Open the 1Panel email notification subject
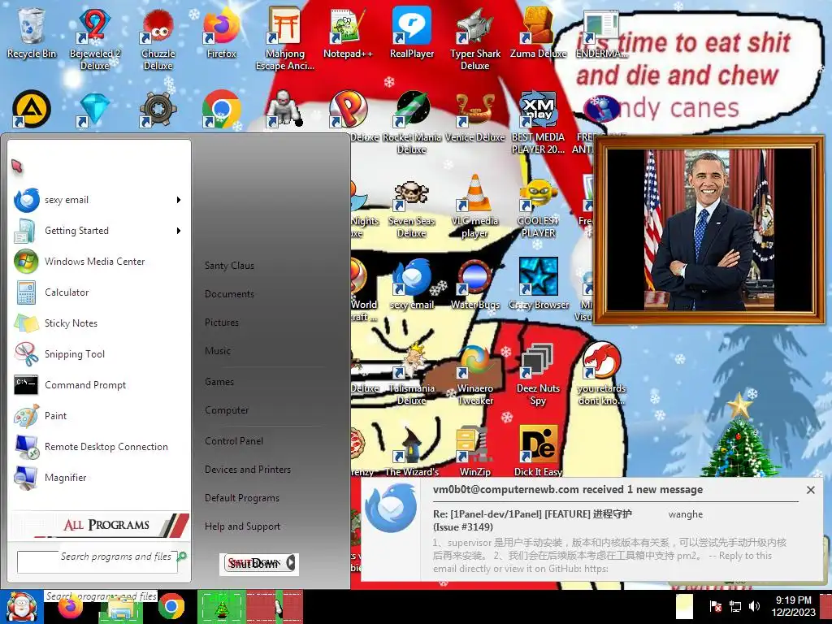Image resolution: width=832 pixels, height=624 pixels. pos(532,521)
